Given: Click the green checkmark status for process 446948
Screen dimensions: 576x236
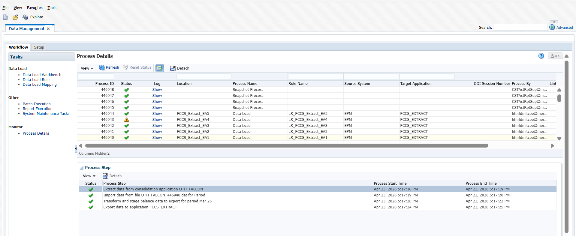Looking at the screenshot, I should tap(127, 90).
